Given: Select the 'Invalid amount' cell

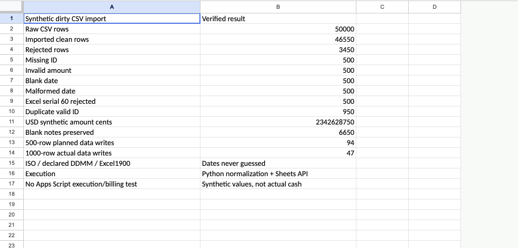Looking at the screenshot, I should pyautogui.click(x=112, y=70).
